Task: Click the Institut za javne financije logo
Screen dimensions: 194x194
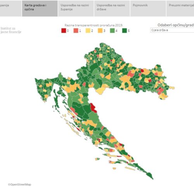Action: point(11,30)
